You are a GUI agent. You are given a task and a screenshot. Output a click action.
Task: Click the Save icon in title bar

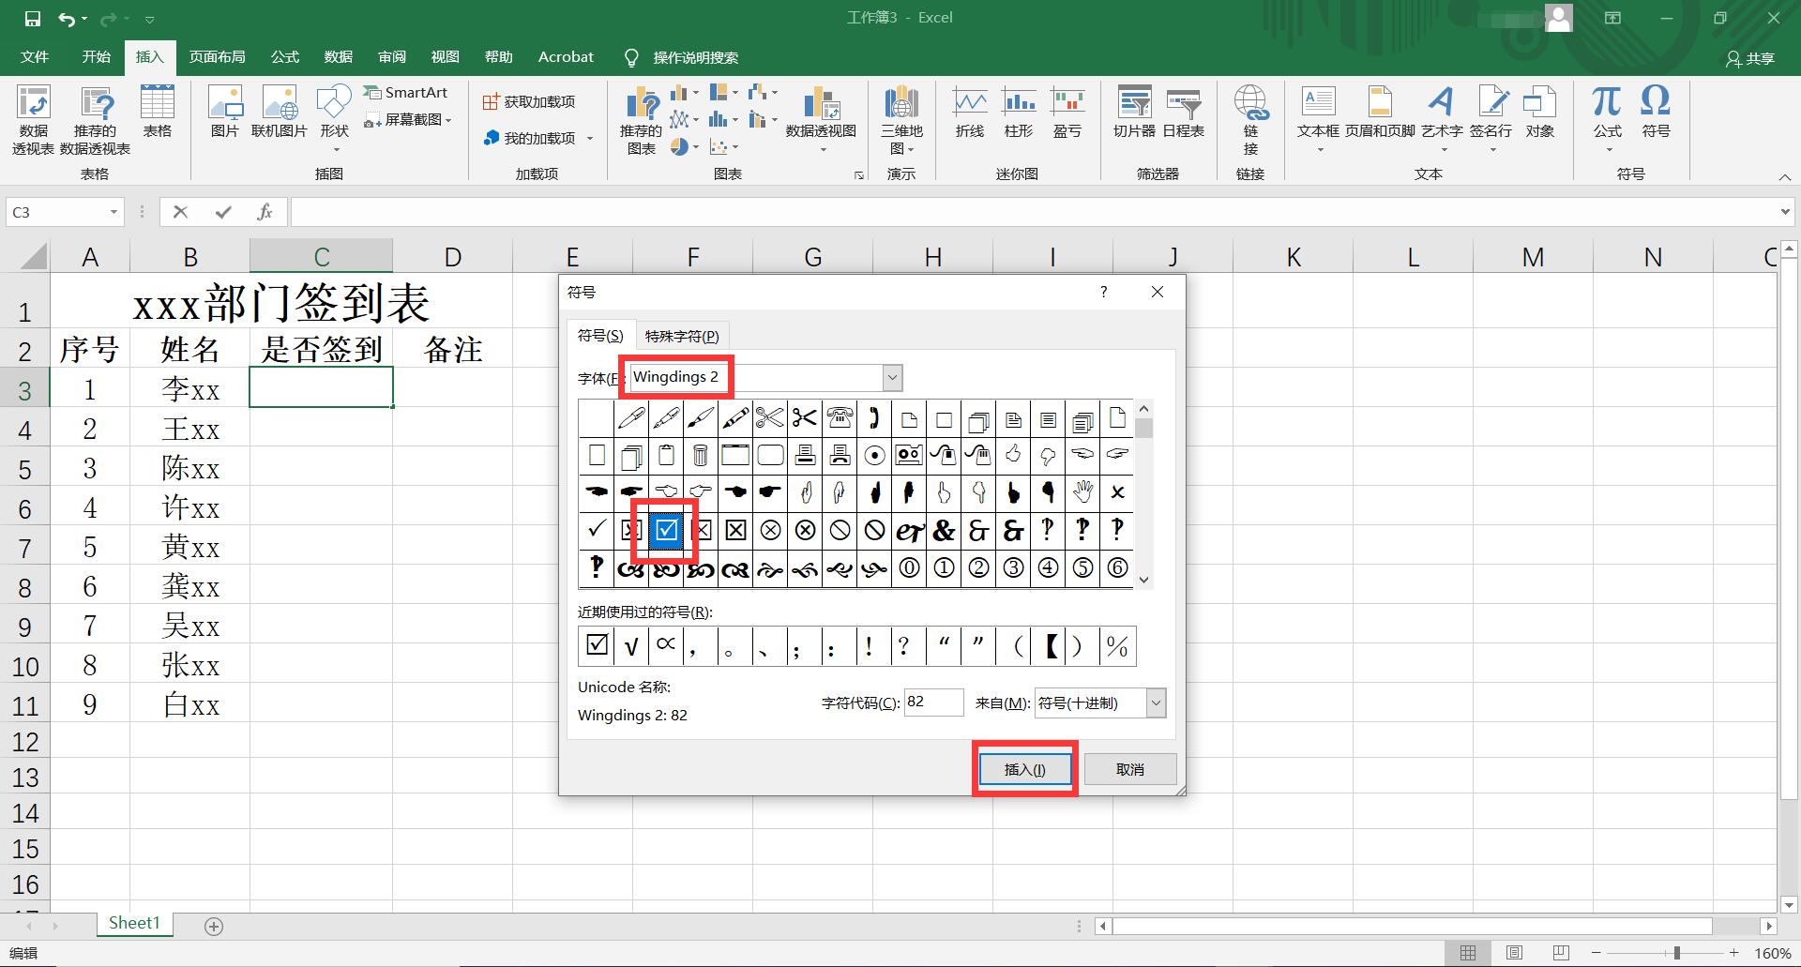click(x=33, y=19)
